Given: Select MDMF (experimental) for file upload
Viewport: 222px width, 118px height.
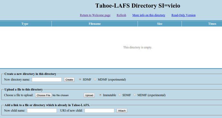Looking at the screenshot, I should pos(134,95).
